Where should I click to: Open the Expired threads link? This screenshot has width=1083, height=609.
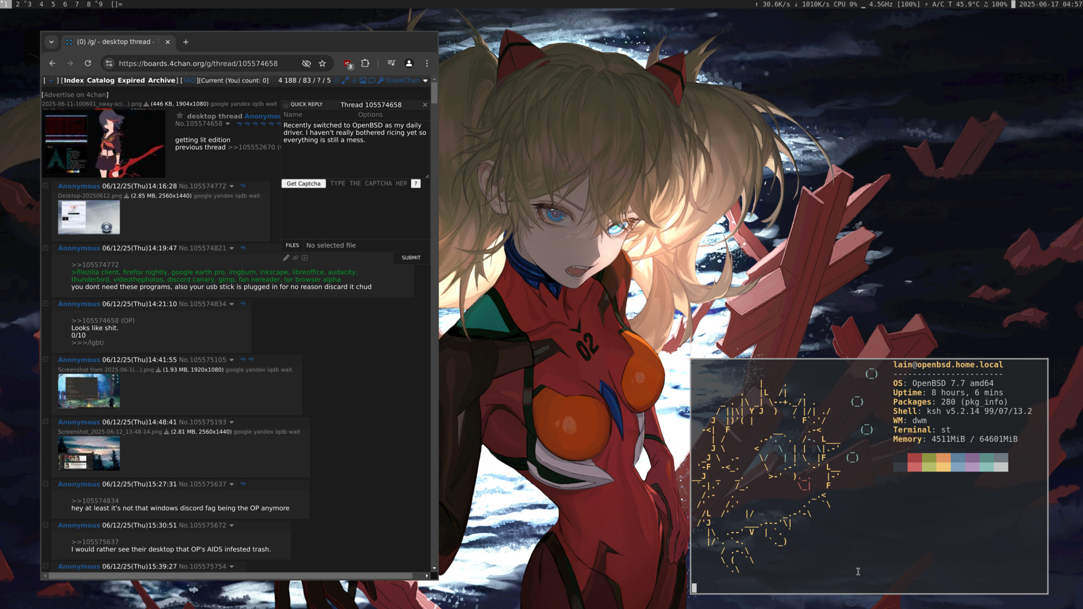pyautogui.click(x=131, y=81)
